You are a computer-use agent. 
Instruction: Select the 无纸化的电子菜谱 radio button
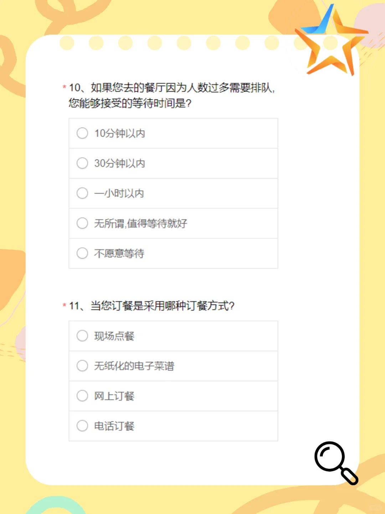(82, 365)
